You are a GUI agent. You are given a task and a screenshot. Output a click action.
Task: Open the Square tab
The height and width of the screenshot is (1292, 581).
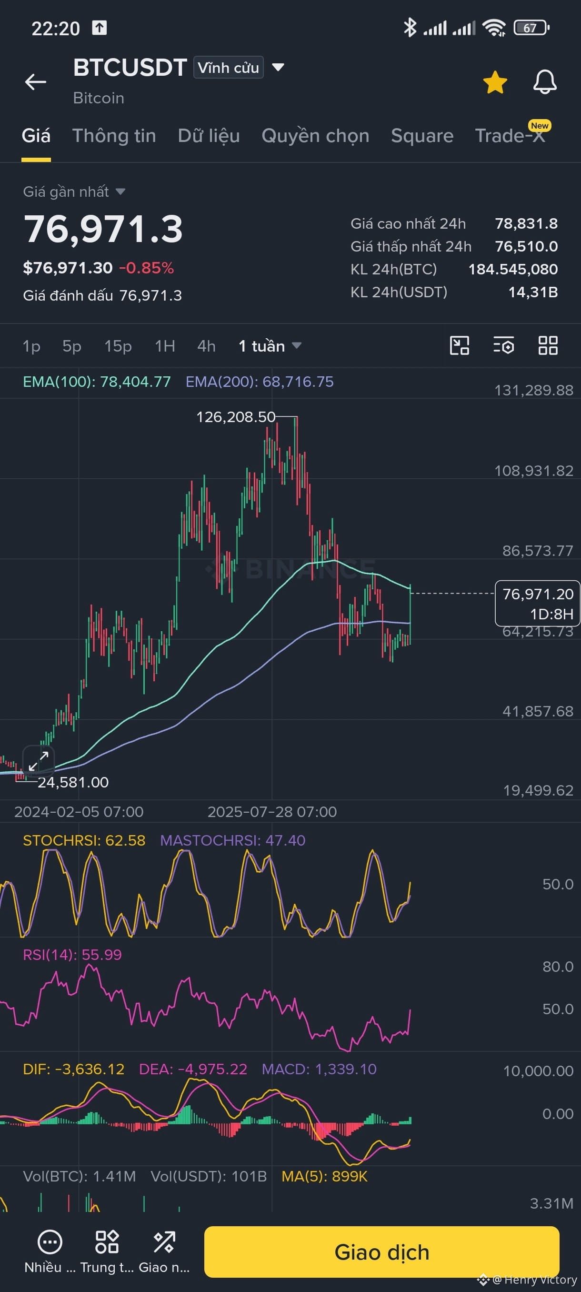click(422, 136)
